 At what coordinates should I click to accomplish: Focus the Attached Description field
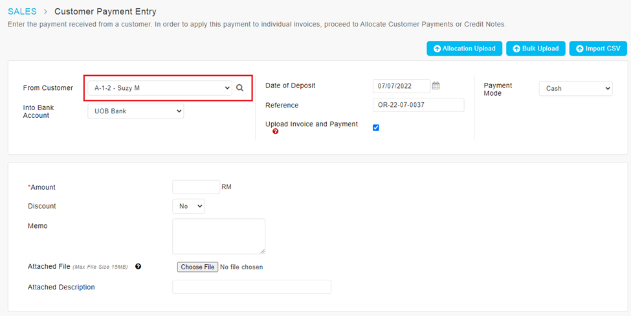(x=251, y=287)
